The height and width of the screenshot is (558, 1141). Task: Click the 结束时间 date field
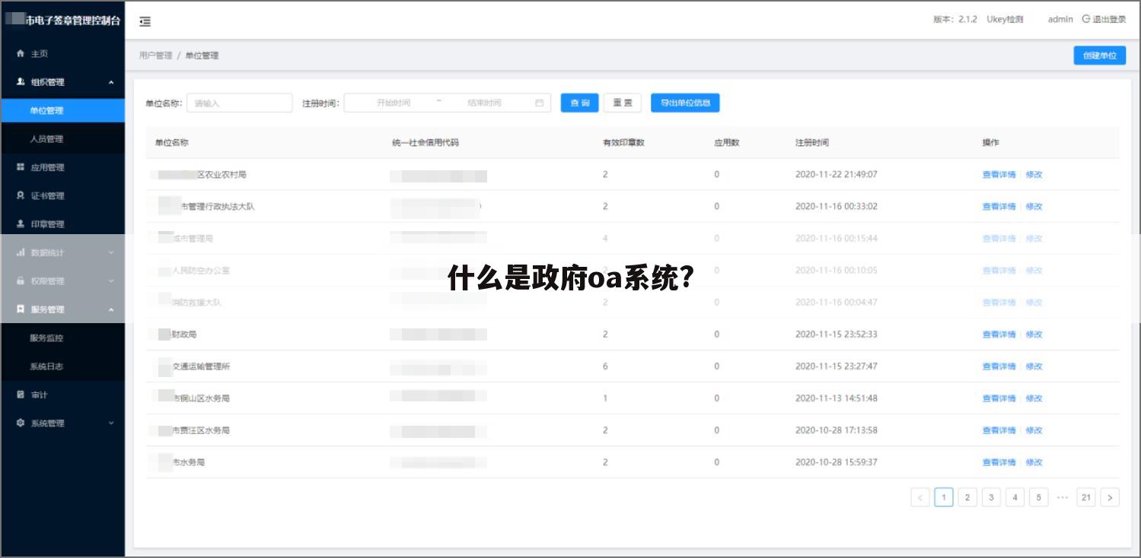[x=484, y=103]
